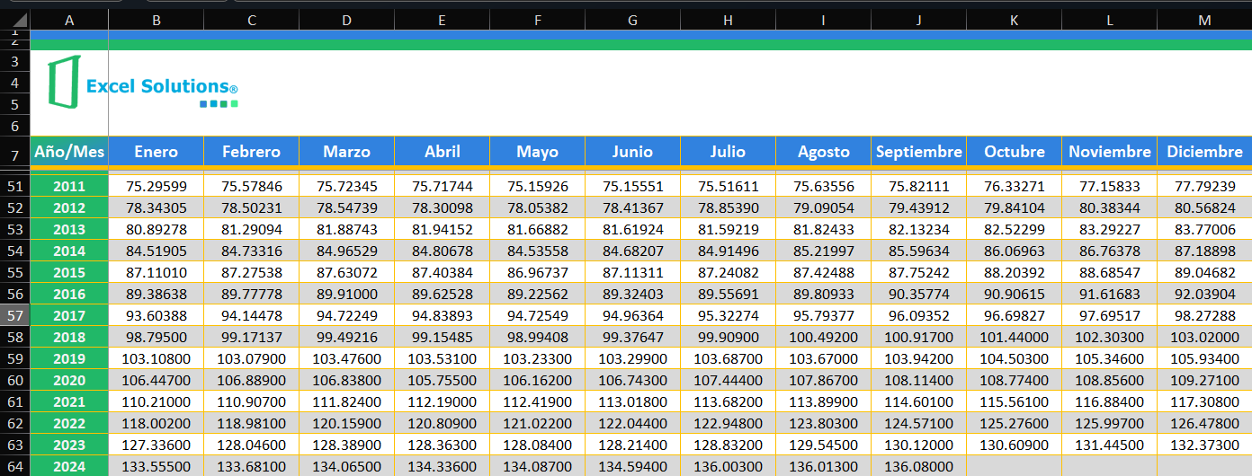1252x476 pixels.
Task: Click the Septiembre column heading
Action: 919,151
